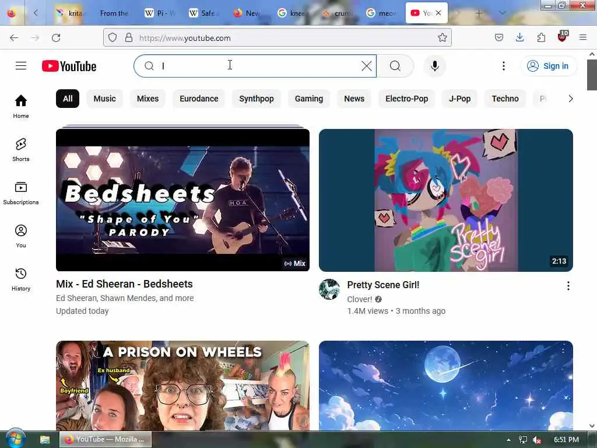
Task: Go back with the browser back arrow
Action: coord(14,38)
